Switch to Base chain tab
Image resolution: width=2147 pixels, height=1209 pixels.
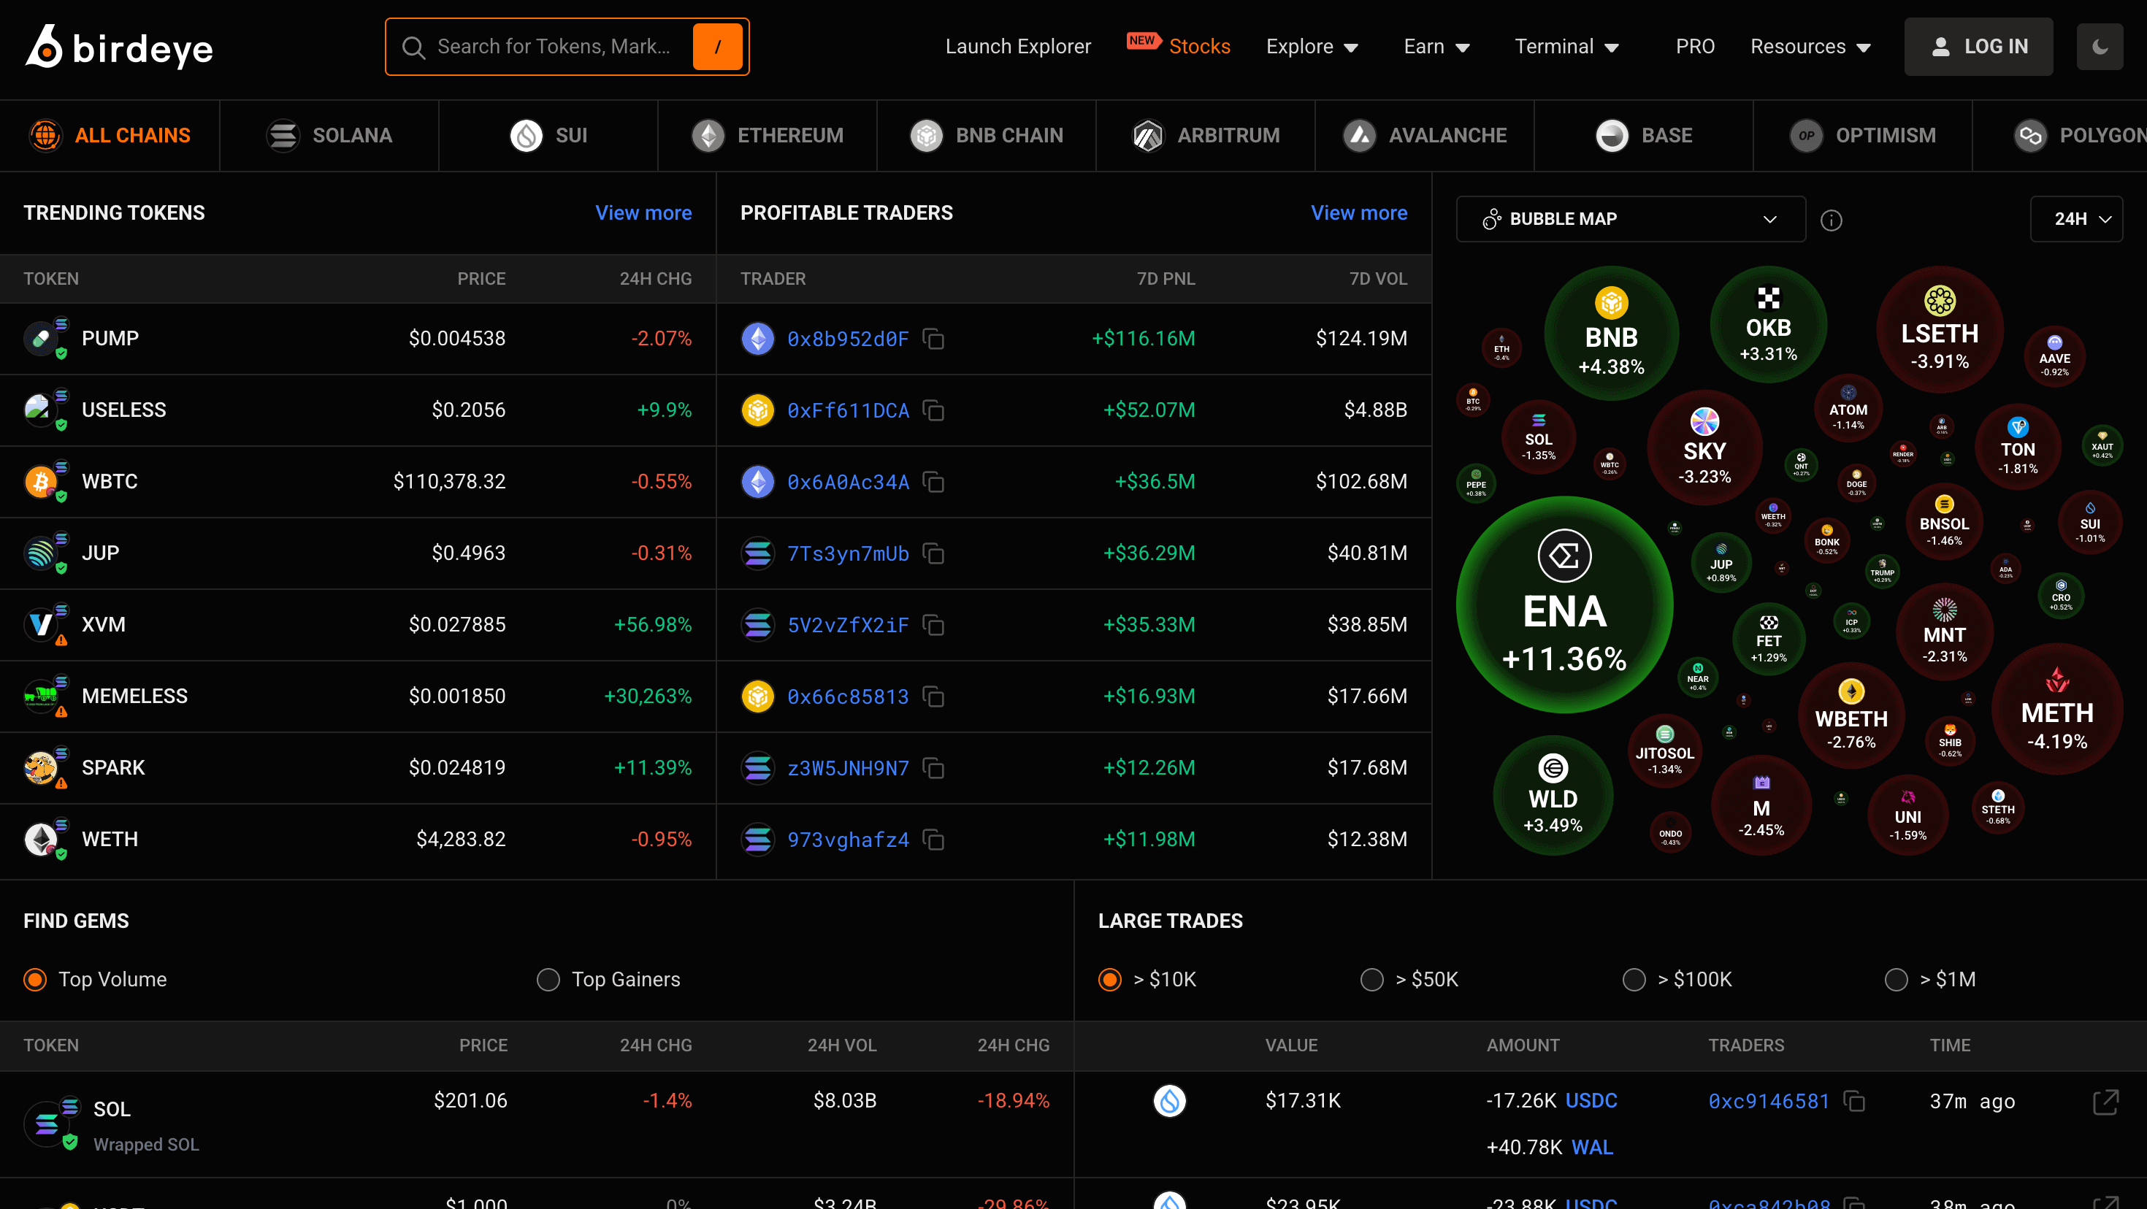(1645, 136)
